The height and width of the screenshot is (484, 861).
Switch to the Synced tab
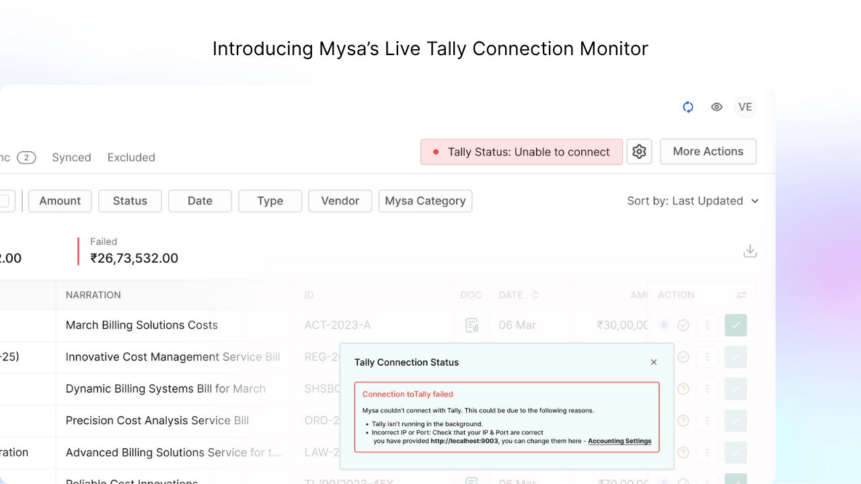[x=71, y=157]
